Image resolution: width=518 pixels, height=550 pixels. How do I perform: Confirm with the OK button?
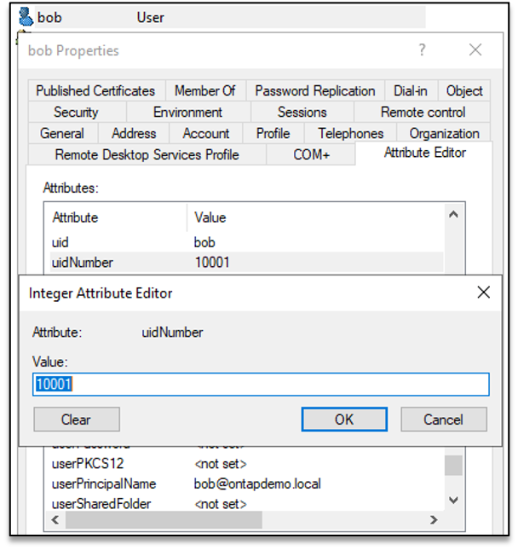click(344, 420)
